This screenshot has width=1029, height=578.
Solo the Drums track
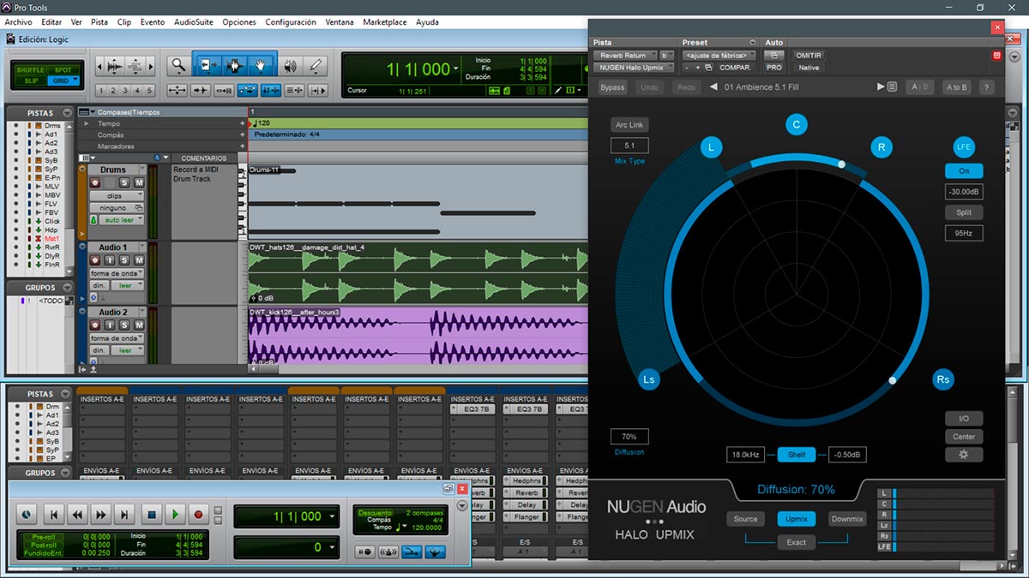(125, 182)
